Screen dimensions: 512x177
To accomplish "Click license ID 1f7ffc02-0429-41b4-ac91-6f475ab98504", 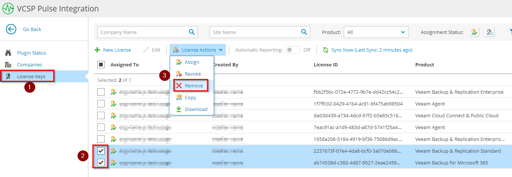I will [x=358, y=104].
